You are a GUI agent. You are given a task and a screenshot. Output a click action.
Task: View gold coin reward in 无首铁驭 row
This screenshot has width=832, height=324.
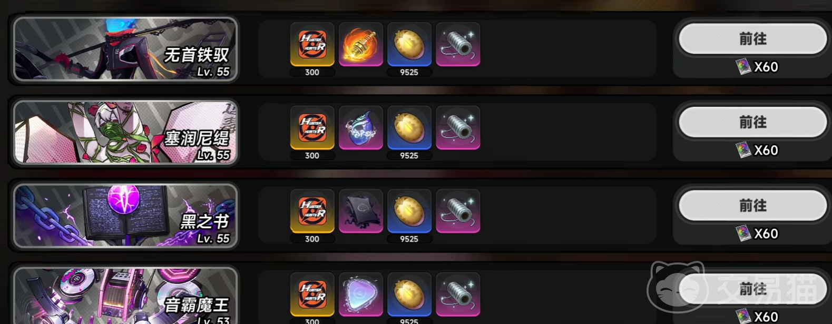pos(409,44)
